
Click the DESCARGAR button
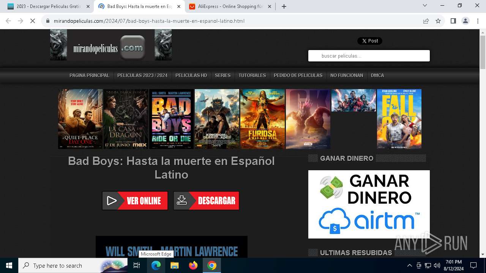coord(206,201)
